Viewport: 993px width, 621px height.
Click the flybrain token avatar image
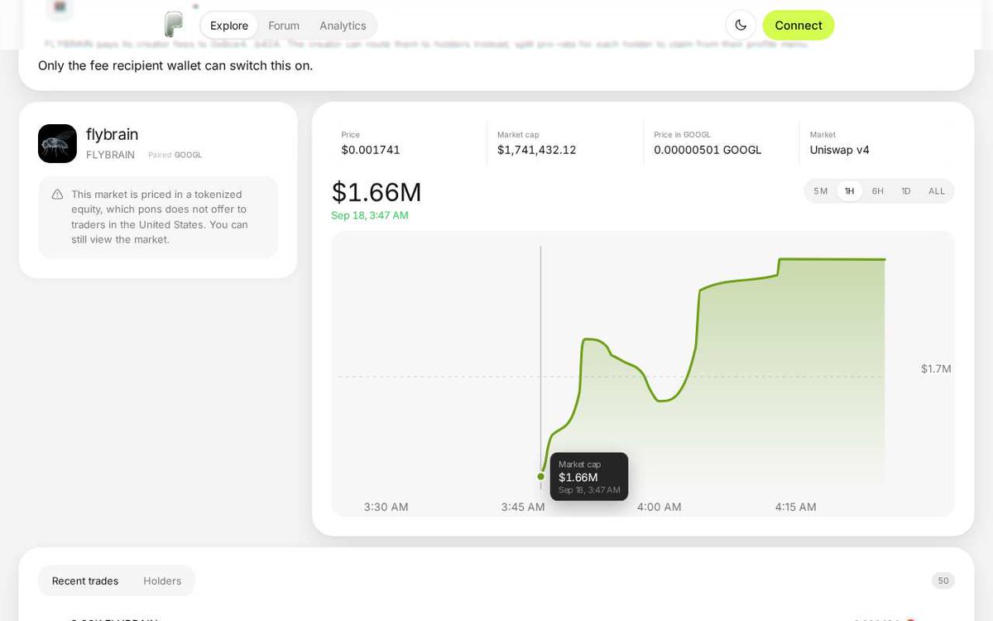[x=57, y=143]
